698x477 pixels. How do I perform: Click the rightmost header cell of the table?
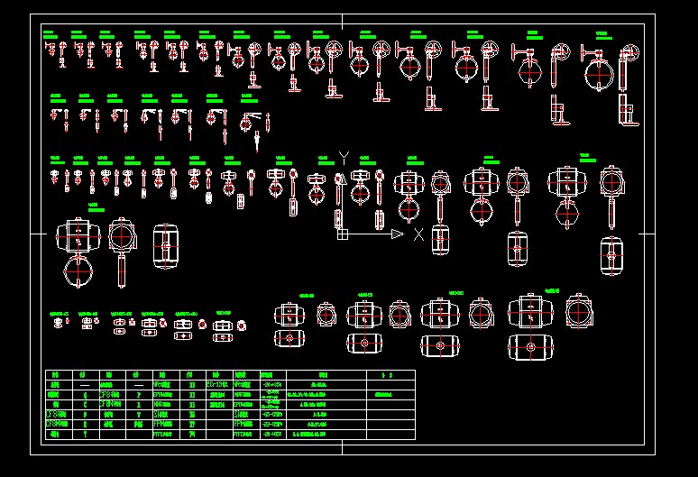pyautogui.click(x=390, y=375)
